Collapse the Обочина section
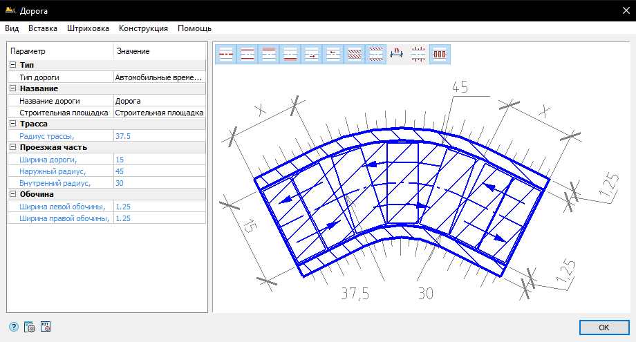Image resolution: width=636 pixels, height=342 pixels. pos(12,194)
